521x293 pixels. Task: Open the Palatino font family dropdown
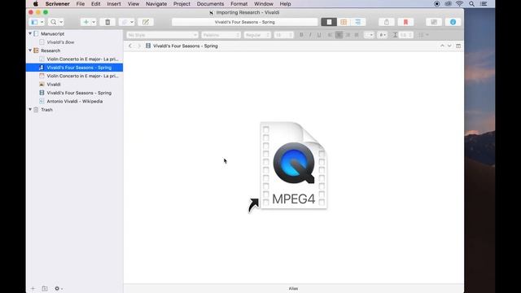pyautogui.click(x=221, y=35)
